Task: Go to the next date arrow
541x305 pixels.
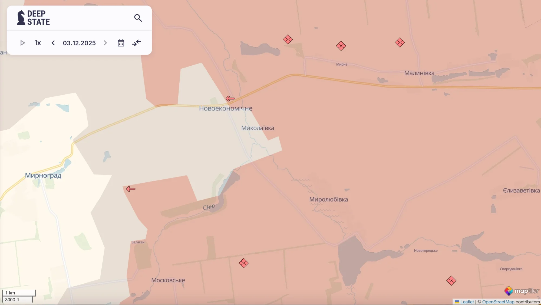Action: pos(105,43)
